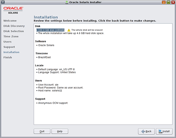Click the Oracle Solaris logo

(x=13, y=10)
